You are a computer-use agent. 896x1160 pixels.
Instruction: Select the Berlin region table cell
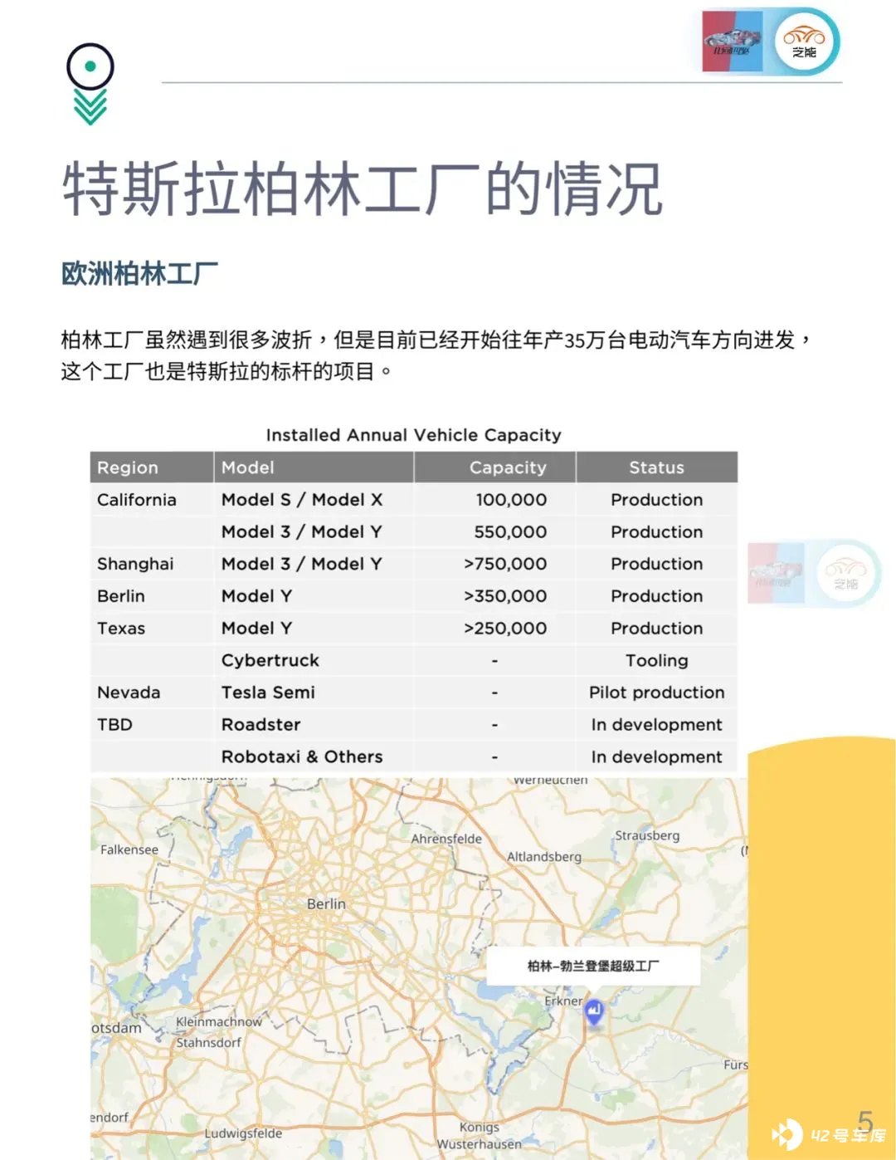tap(121, 596)
